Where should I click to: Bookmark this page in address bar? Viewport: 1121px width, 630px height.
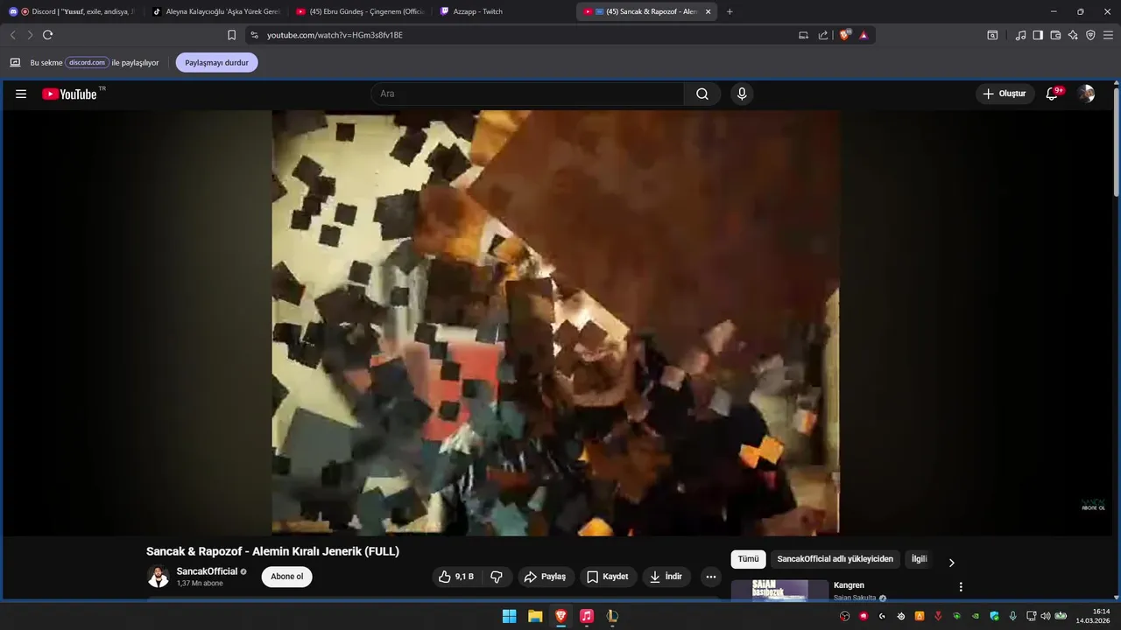231,35
